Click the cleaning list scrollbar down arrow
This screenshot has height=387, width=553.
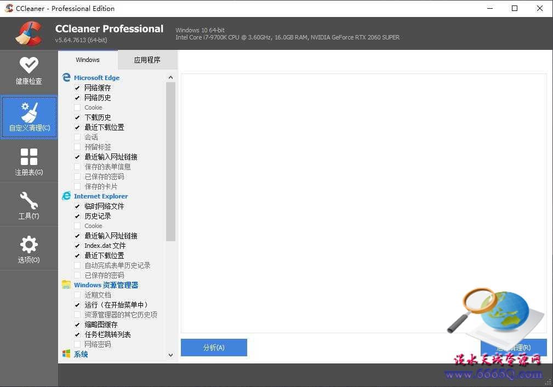coord(170,355)
